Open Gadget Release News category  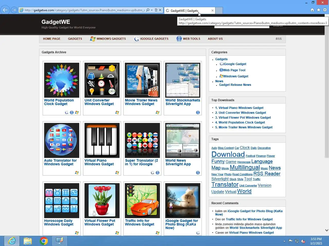click(235, 85)
